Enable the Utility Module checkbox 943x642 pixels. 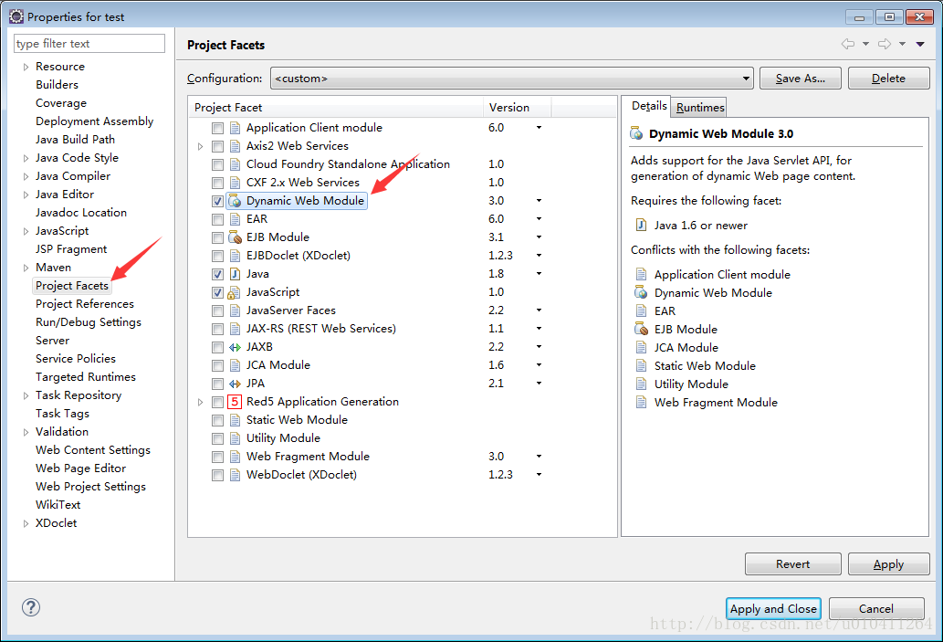click(x=217, y=438)
